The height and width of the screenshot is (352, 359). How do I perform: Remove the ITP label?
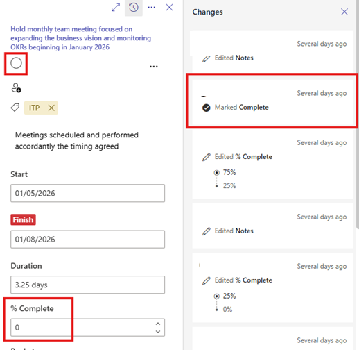point(51,108)
